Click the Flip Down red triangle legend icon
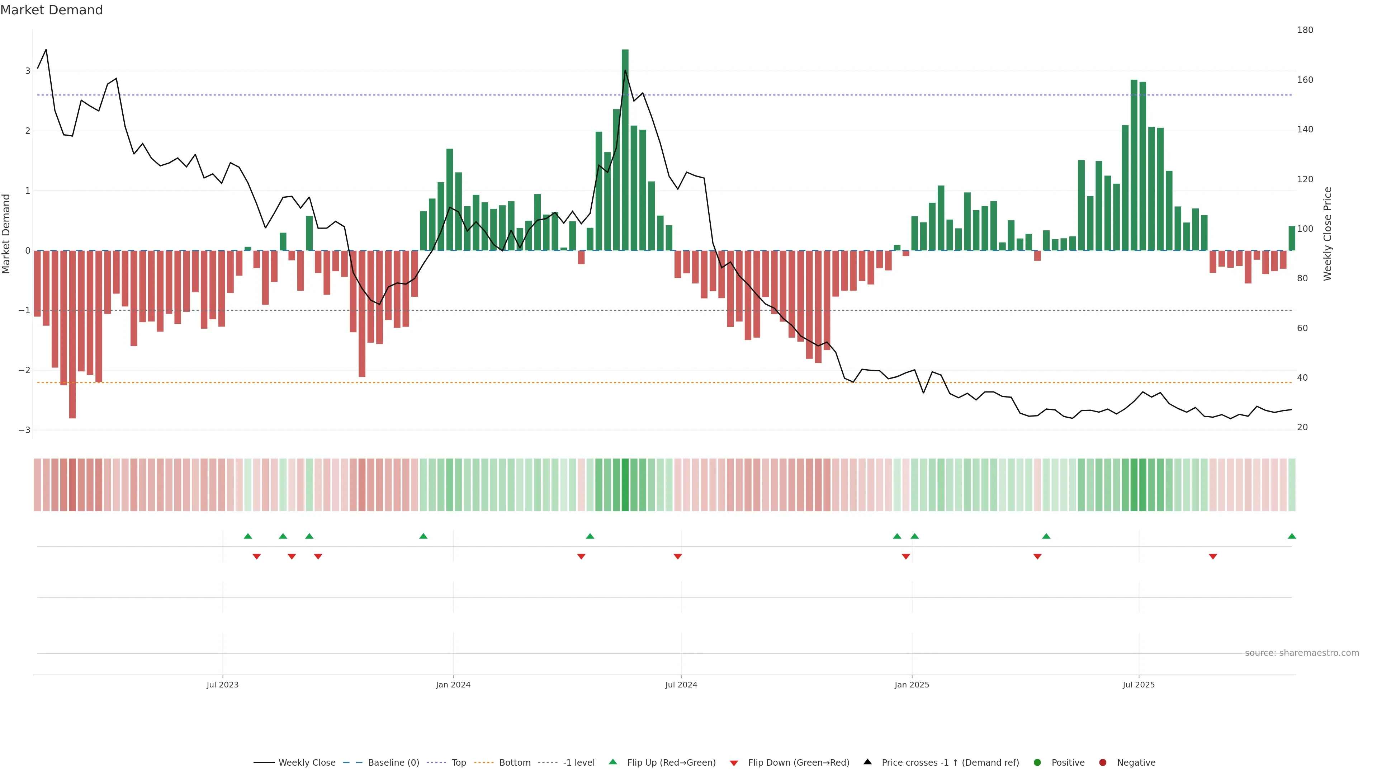This screenshot has width=1377, height=775. coord(734,763)
